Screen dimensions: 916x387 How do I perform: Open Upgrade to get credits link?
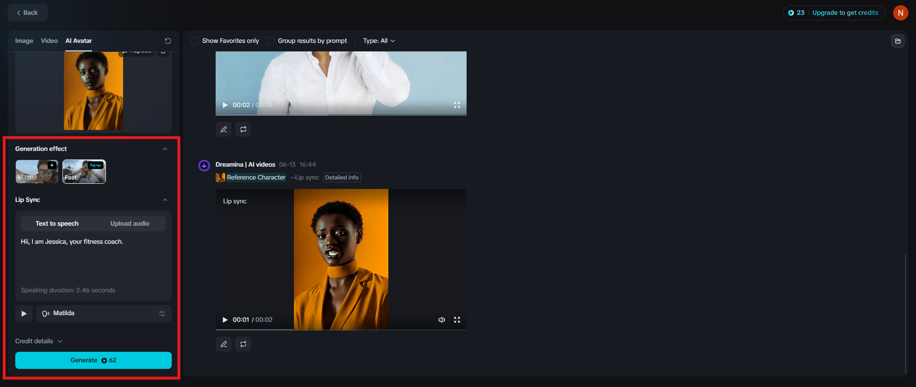click(x=845, y=13)
